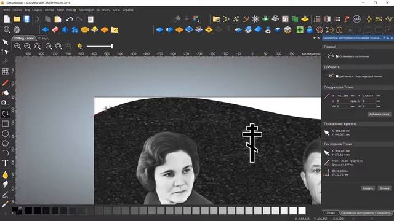This screenshot has width=394, height=221.
Task: Switch to the 2D Вид tab
Action: coord(24,38)
